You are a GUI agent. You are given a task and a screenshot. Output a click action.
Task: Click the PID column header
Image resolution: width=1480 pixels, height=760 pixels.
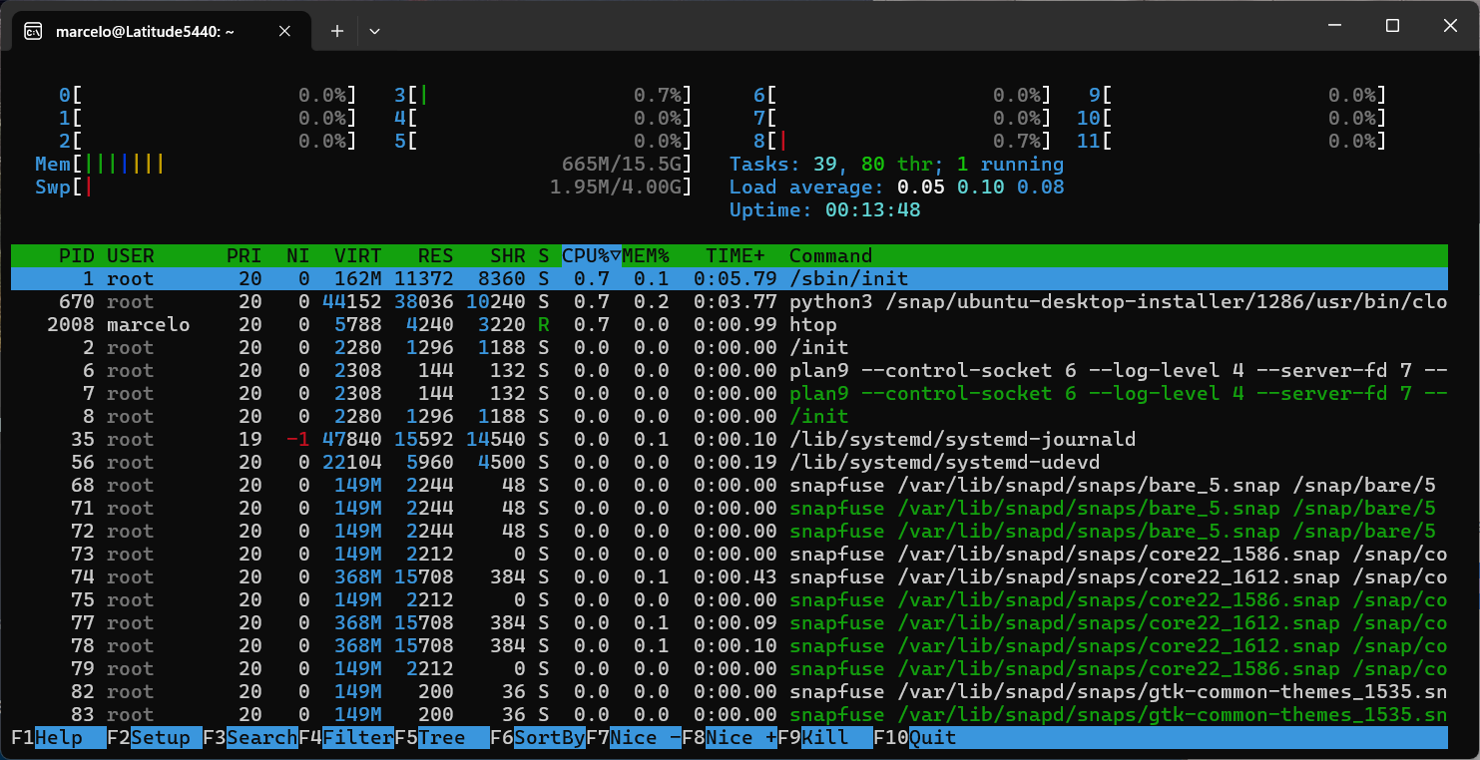click(x=77, y=256)
